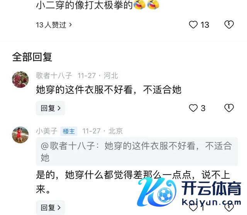Tap the 楼主 badge next to 小美子

tap(69, 131)
